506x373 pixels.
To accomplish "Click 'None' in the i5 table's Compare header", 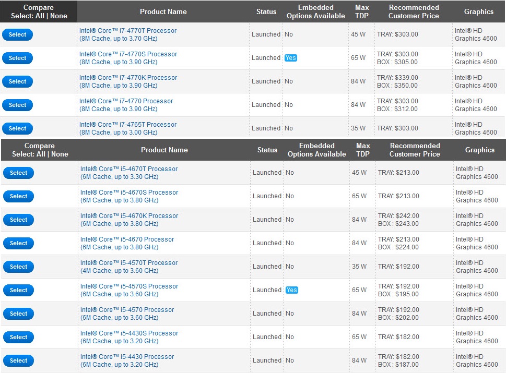I will 60,154.
